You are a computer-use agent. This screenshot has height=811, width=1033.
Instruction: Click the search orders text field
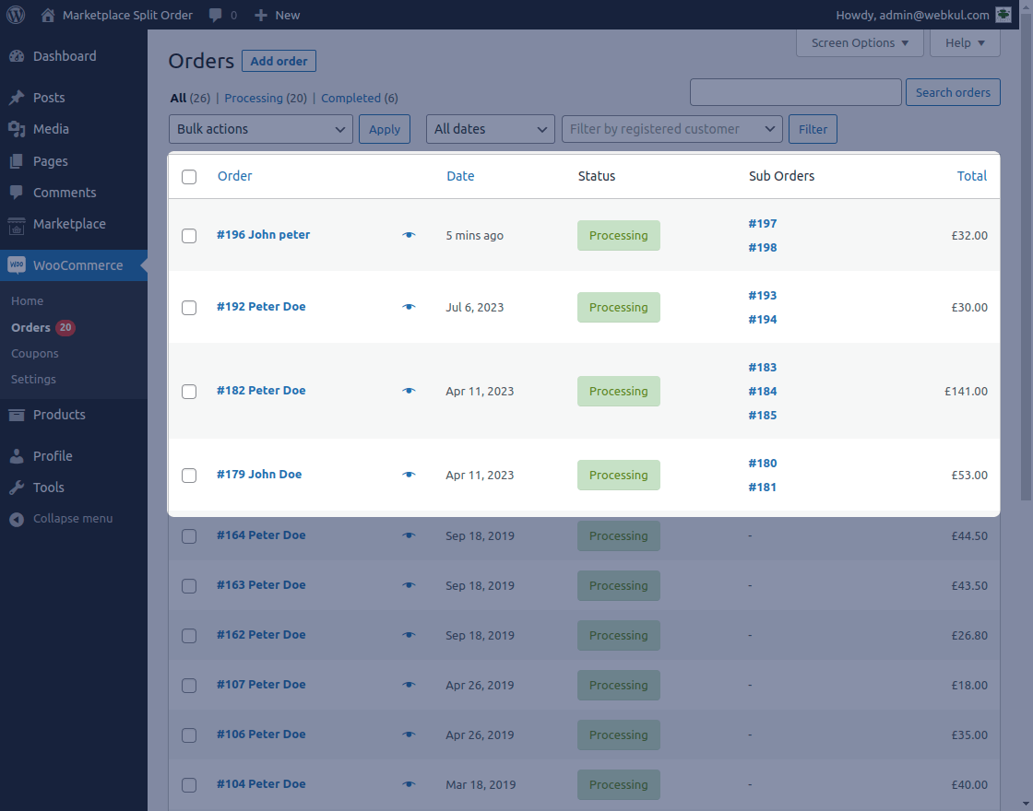(x=796, y=92)
